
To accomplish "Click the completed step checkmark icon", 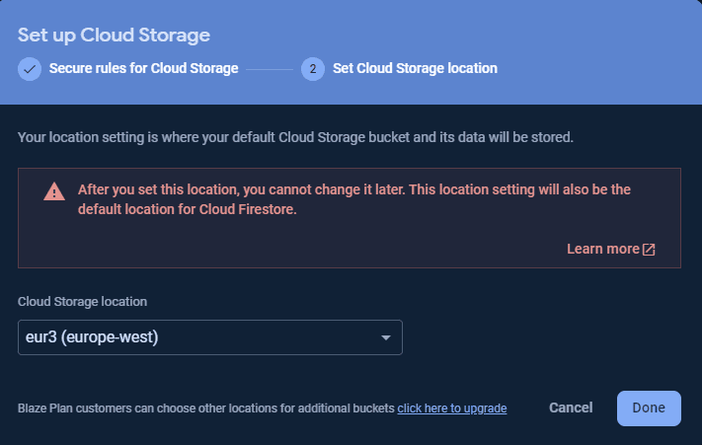I will point(30,69).
